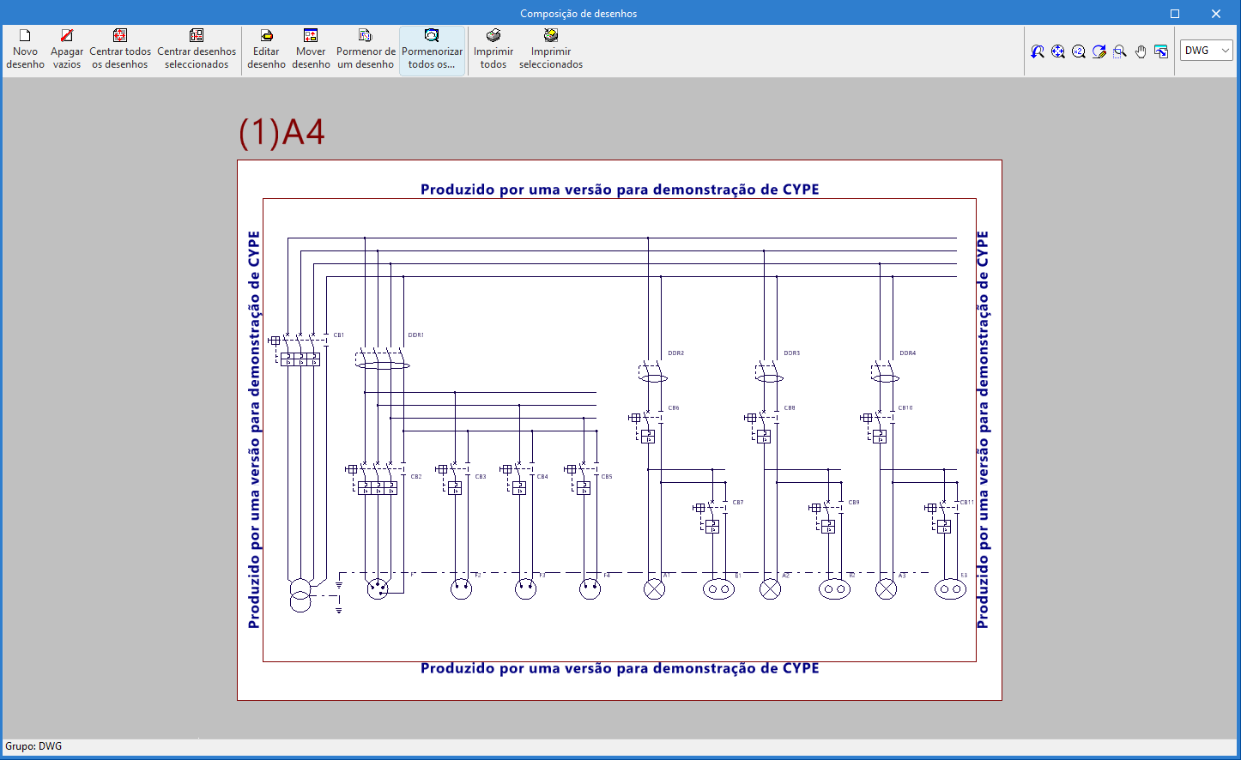Activate Mover desenho tool
Viewport: 1241px width, 760px height.
coord(311,51)
